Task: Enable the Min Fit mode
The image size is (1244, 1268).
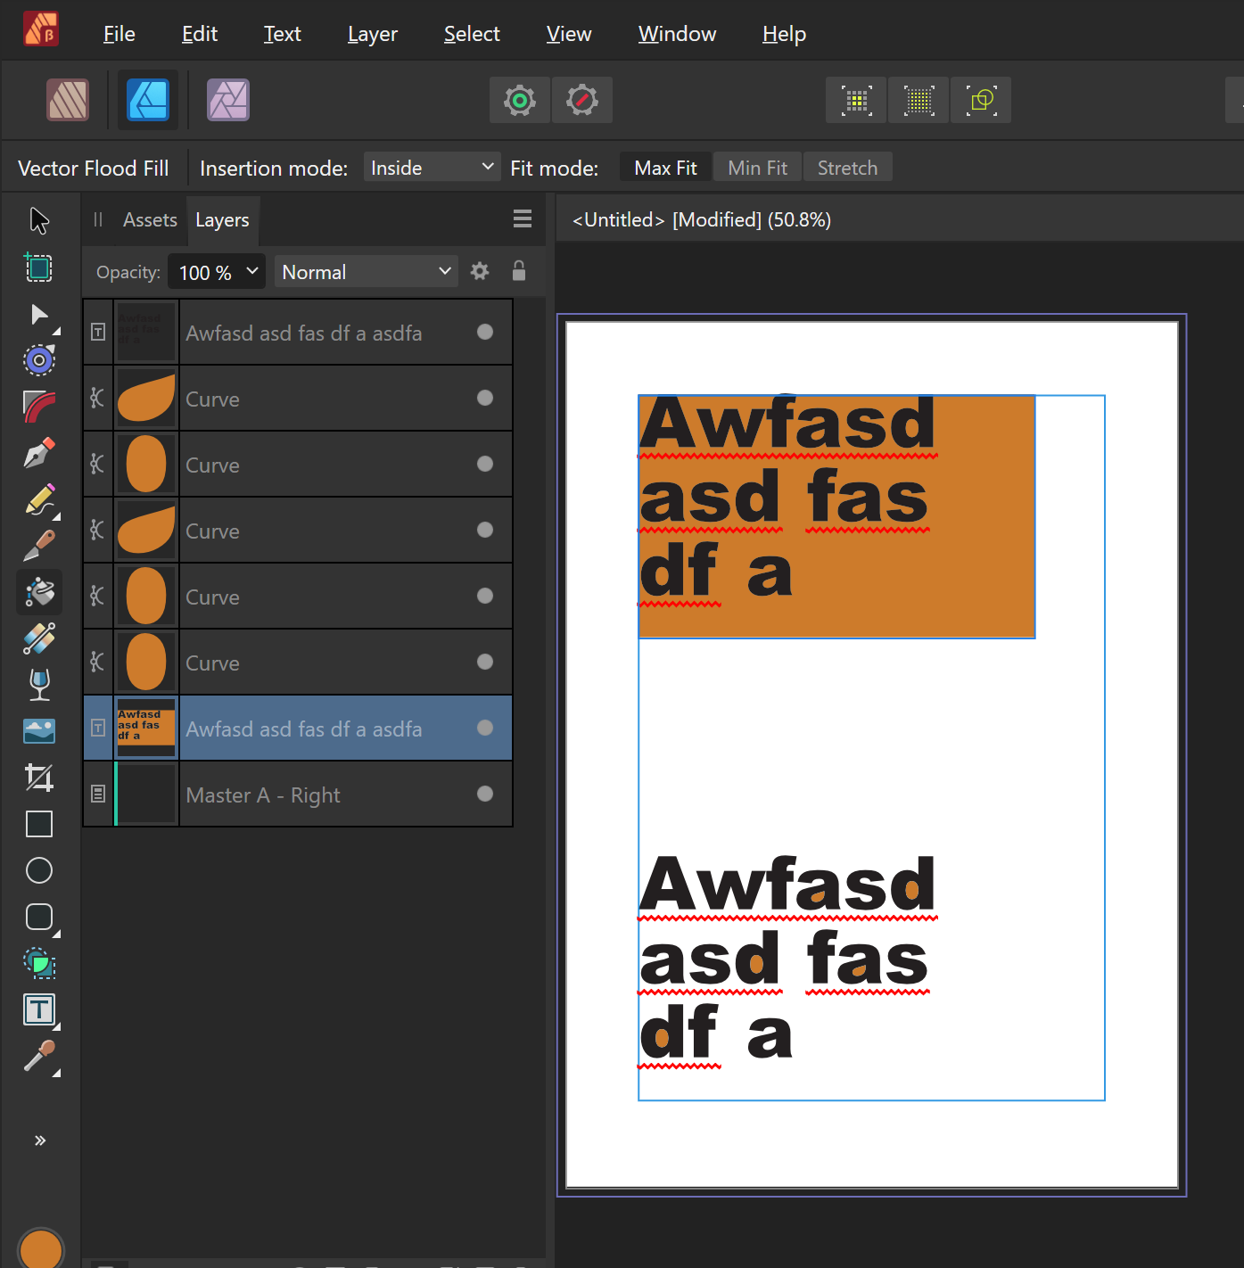Action: [x=756, y=167]
